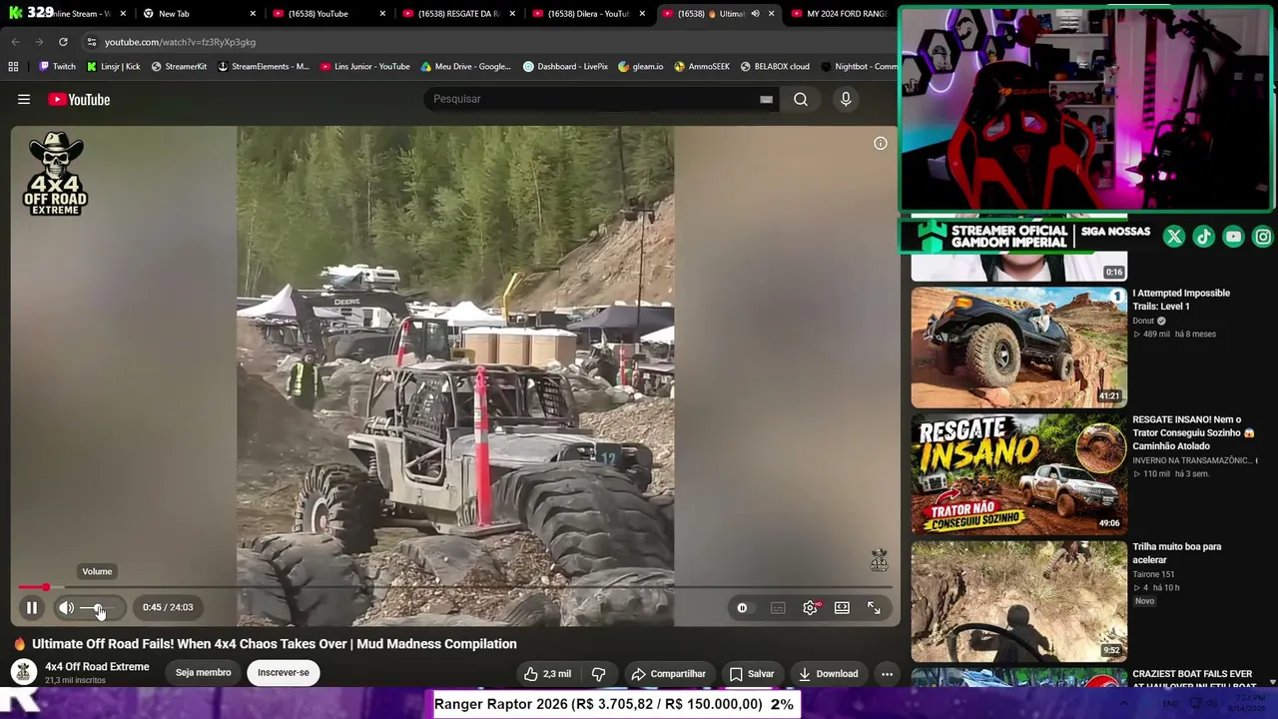
Task: Switch to the MY 2024 FORD RANGE tab
Action: click(x=844, y=14)
